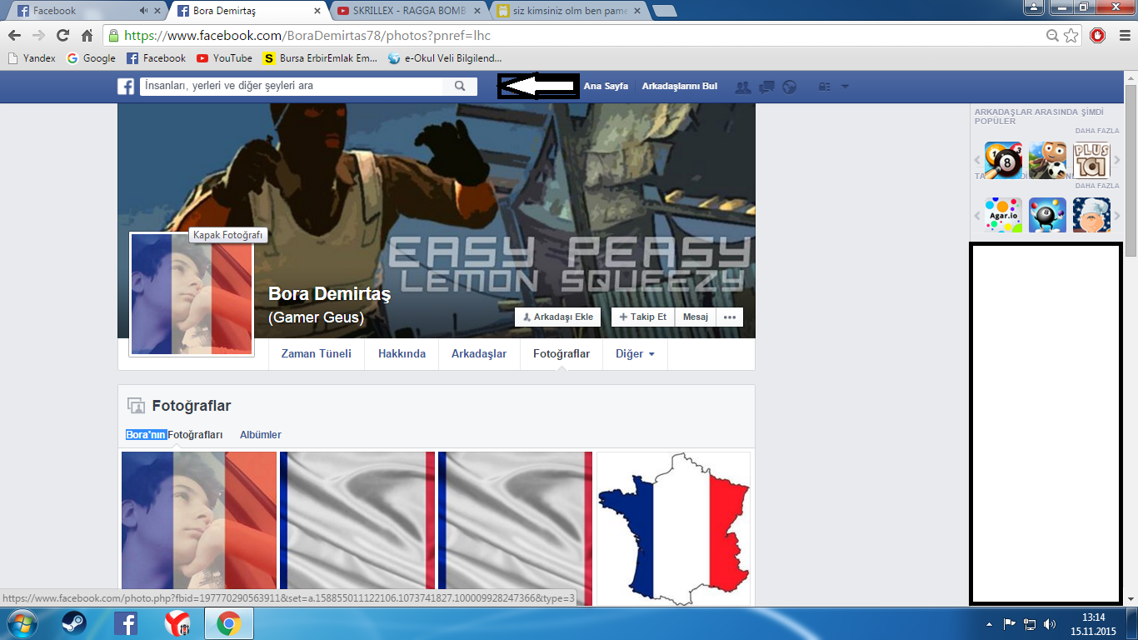The height and width of the screenshot is (640, 1138).
Task: Open the chef game icon
Action: point(1091,215)
